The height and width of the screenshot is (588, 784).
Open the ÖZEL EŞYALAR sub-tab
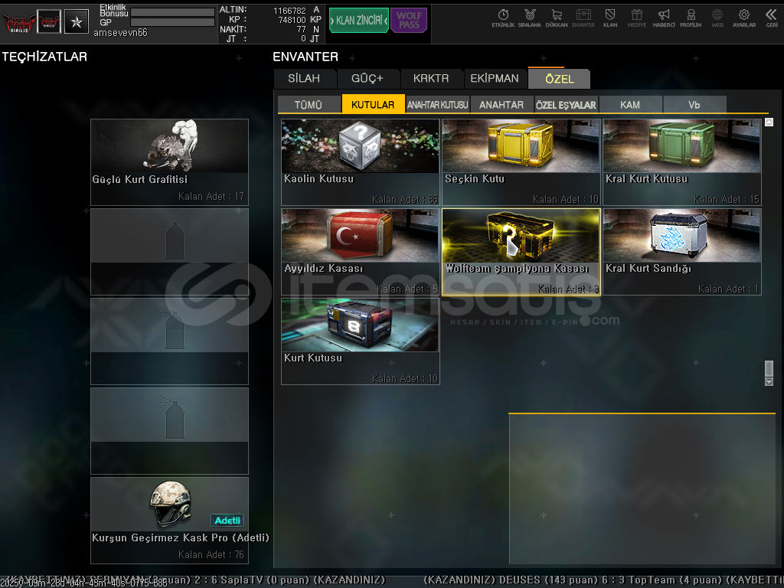pos(566,104)
